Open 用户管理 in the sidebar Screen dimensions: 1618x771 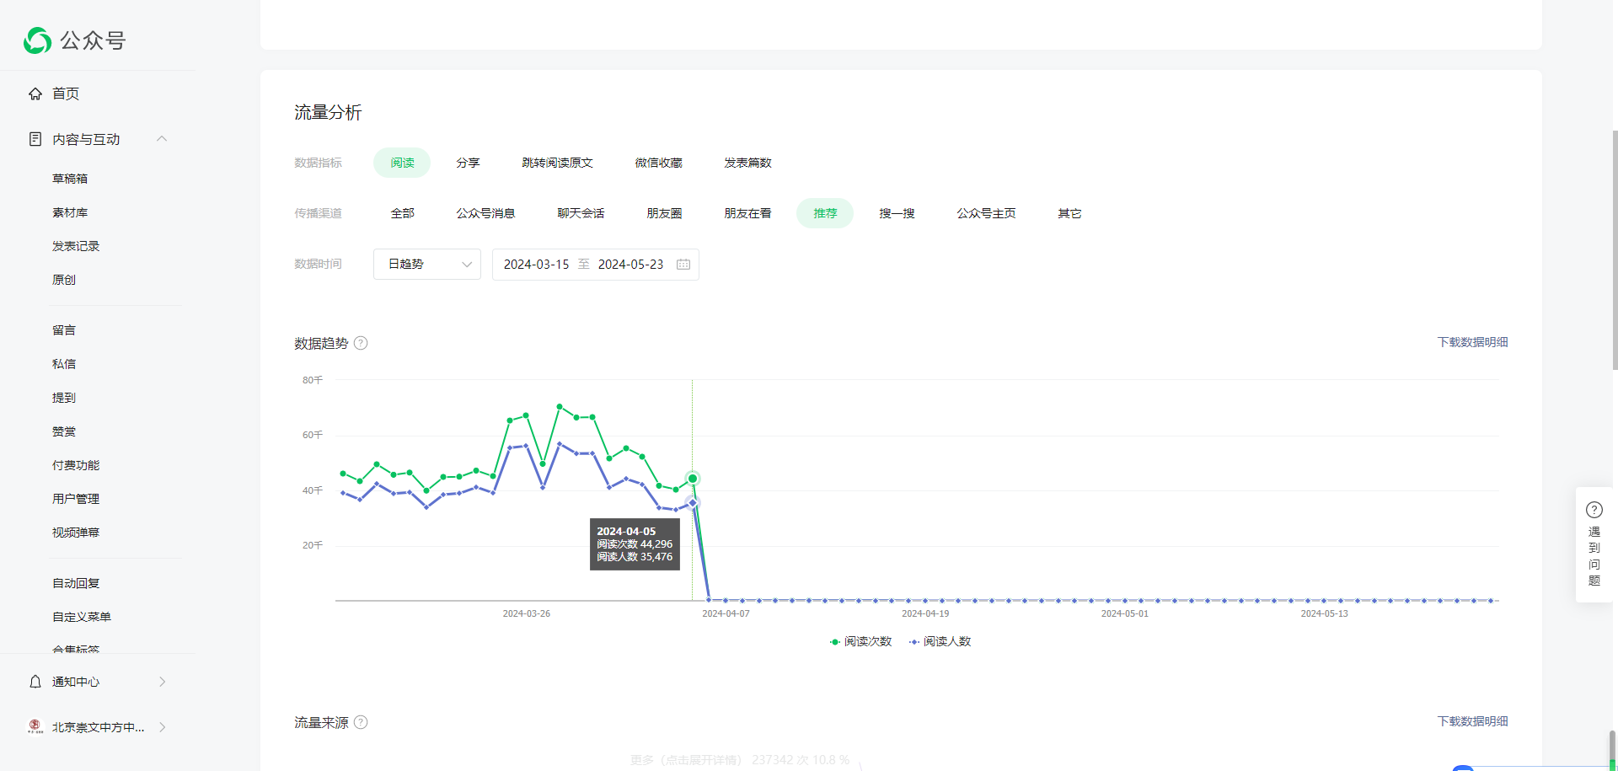(76, 499)
